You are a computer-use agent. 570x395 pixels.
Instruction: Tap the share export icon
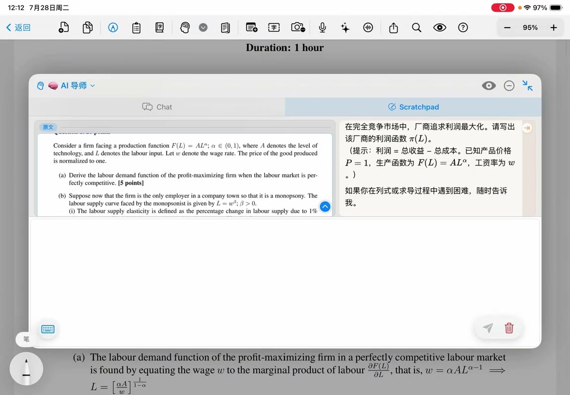pyautogui.click(x=394, y=28)
